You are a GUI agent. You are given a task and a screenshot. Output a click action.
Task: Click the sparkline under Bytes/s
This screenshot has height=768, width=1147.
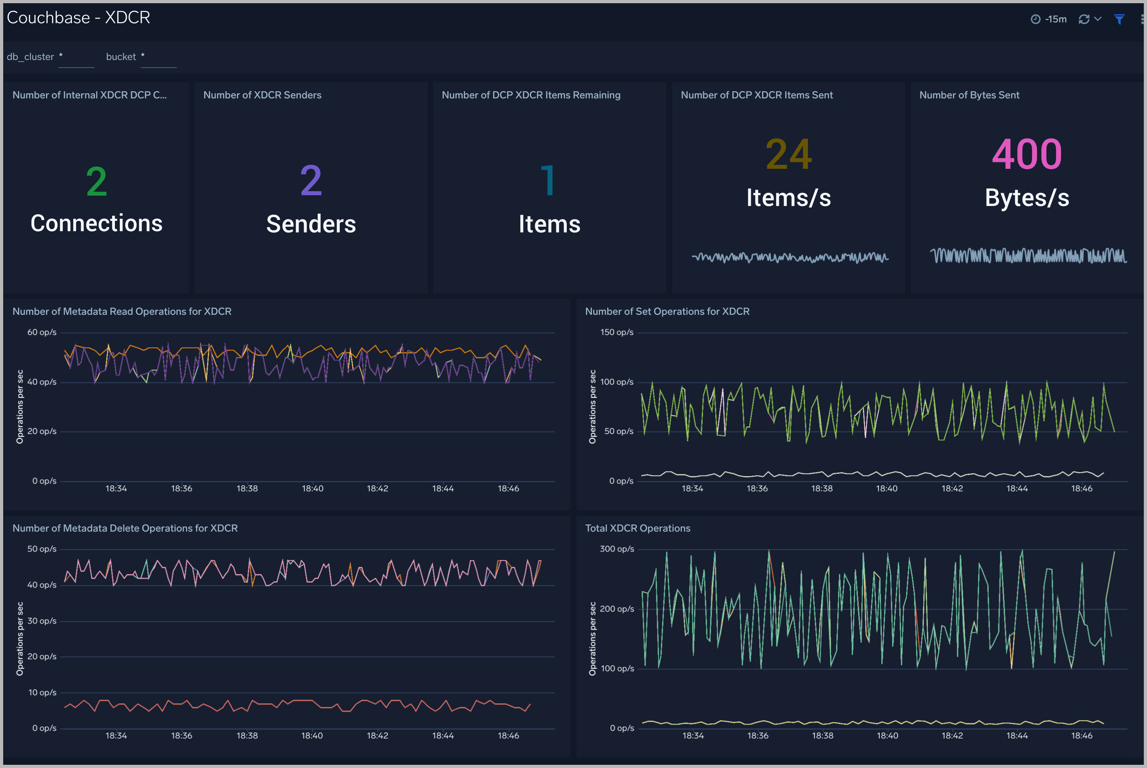click(1029, 256)
